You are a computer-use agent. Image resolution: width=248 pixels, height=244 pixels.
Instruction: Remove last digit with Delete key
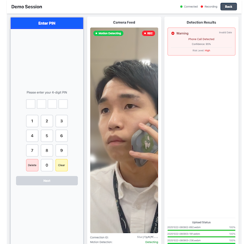tap(32, 165)
